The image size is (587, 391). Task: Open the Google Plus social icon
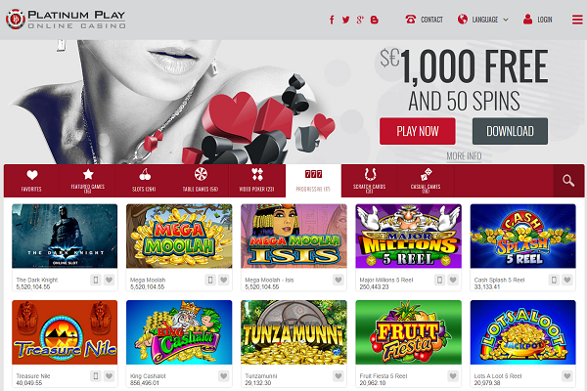pos(360,20)
